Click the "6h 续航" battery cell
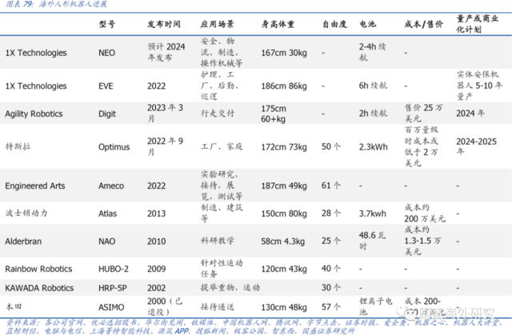Image resolution: width=512 pixels, height=336 pixels. pyautogui.click(x=373, y=86)
